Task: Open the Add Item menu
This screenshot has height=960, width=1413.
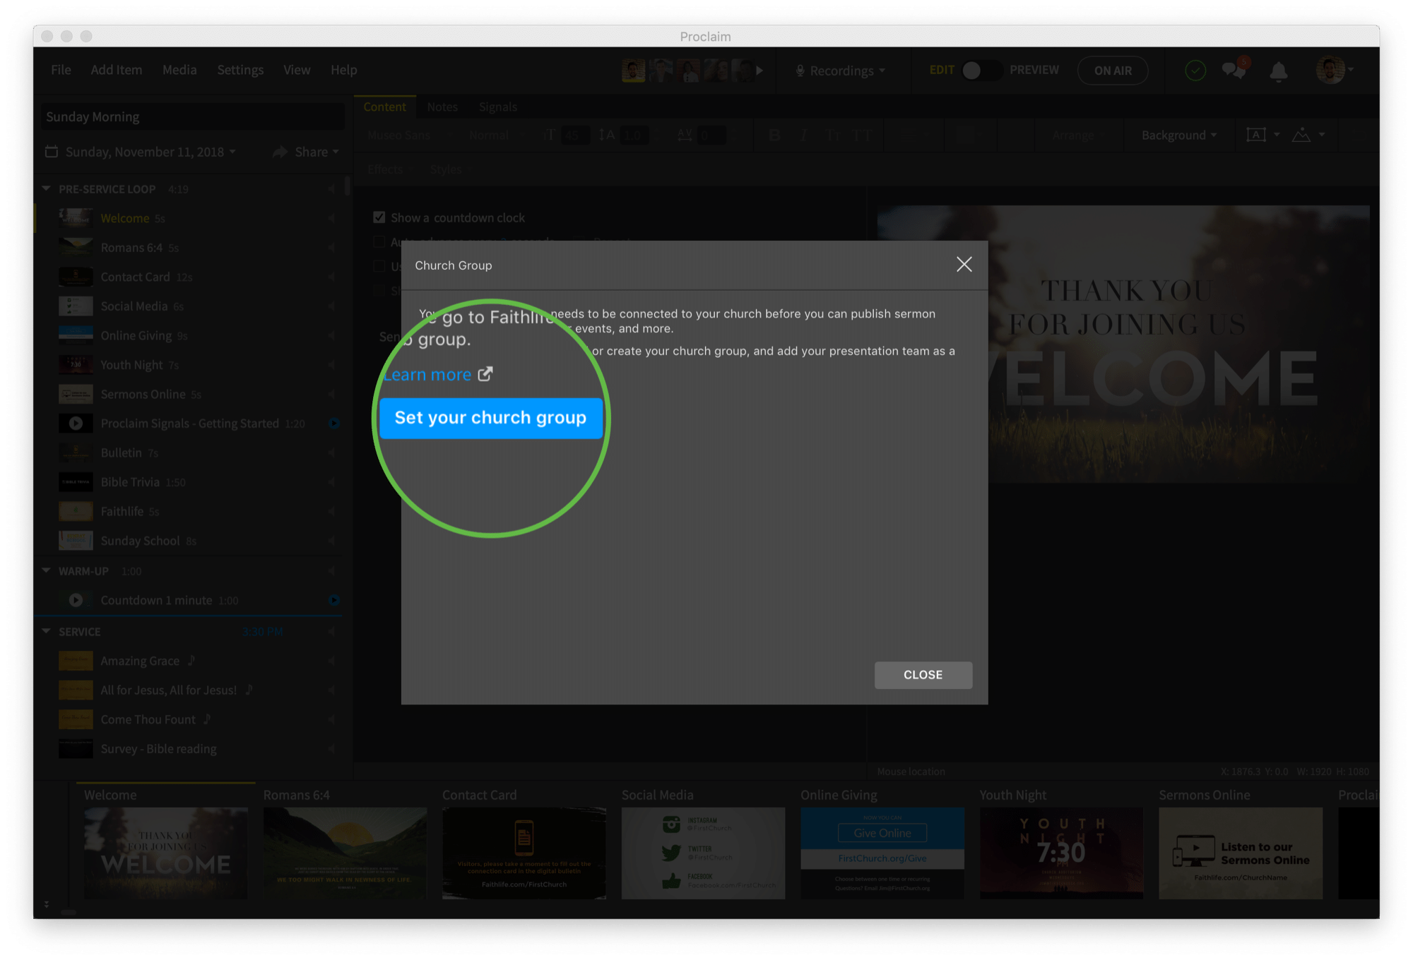Action: [x=116, y=70]
